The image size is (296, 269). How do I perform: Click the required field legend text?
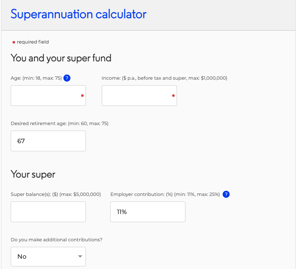32,42
